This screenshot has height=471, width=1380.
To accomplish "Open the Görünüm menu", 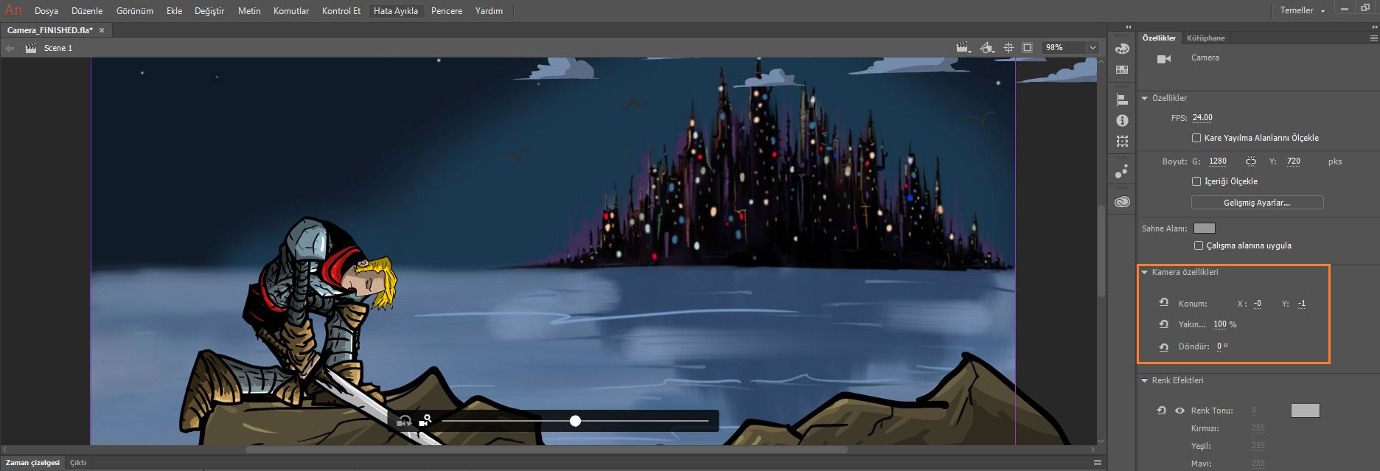I will (135, 11).
